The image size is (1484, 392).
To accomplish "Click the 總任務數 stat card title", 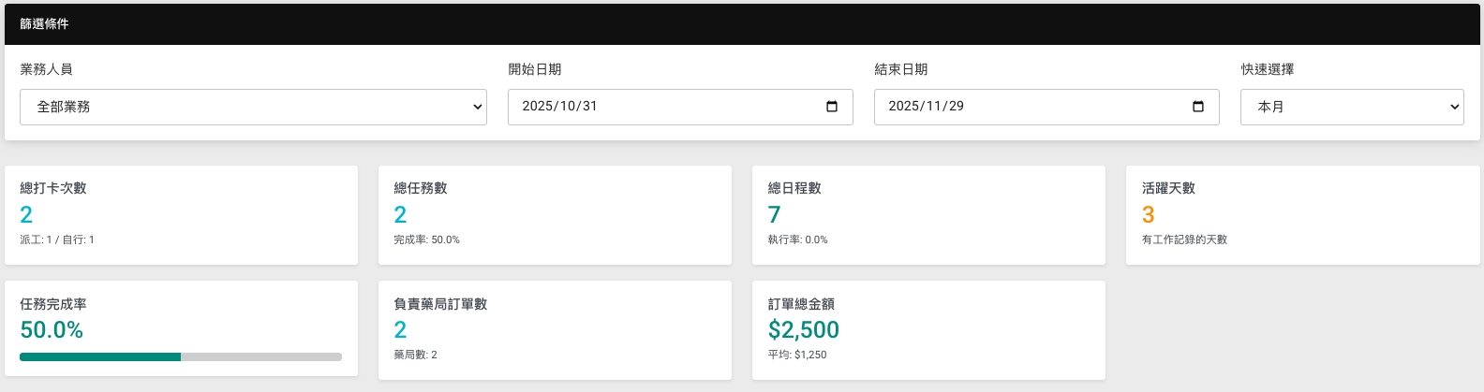I will [x=421, y=188].
